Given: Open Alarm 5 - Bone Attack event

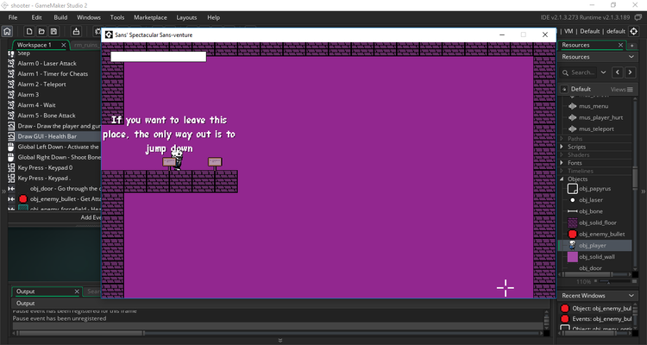Looking at the screenshot, I should (47, 116).
